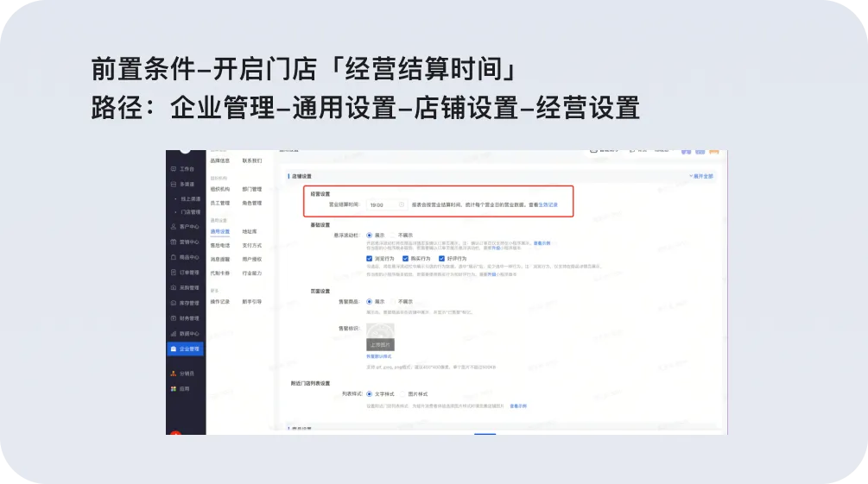868x484 pixels.
Task: Select 门店管理 sub-item
Action: [x=190, y=212]
